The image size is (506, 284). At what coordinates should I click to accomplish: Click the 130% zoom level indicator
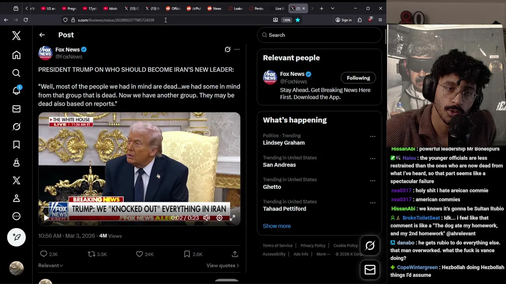click(287, 20)
